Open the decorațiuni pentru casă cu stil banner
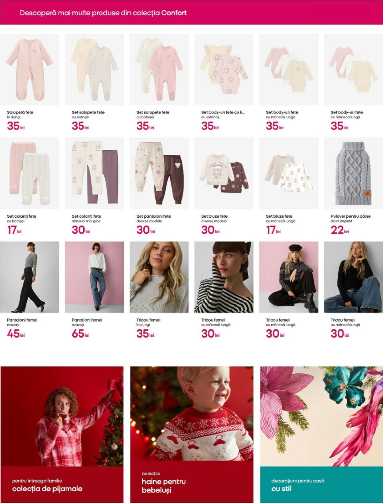Viewport: 383px width, 503px height. 321,434
